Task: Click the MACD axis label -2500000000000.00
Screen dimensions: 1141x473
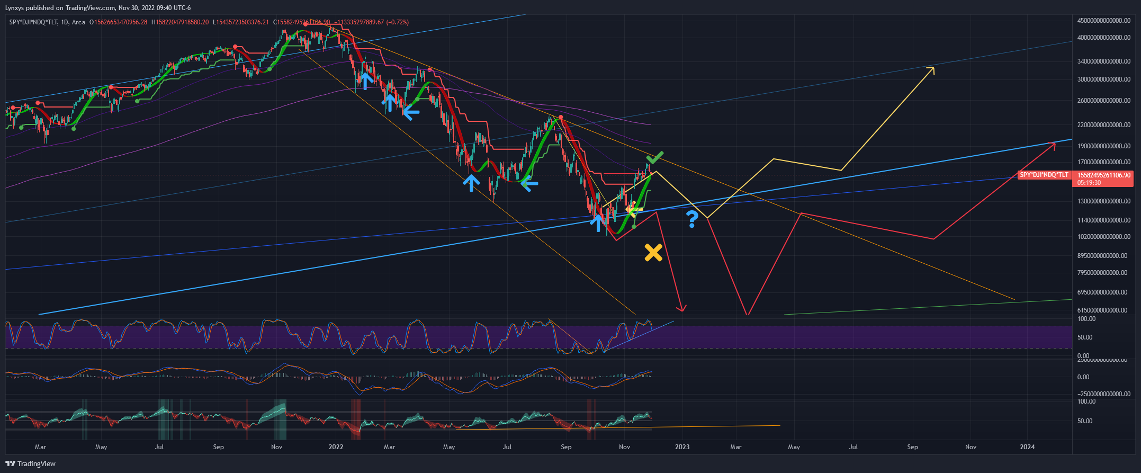Action: click(1104, 394)
